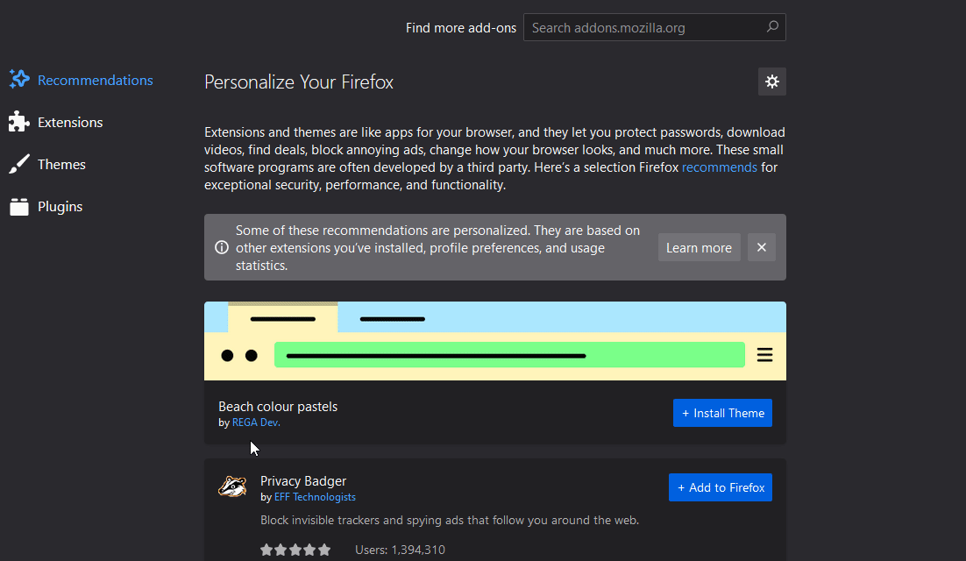Image resolution: width=966 pixels, height=561 pixels.
Task: Install the Beach colour pastels theme
Action: [x=722, y=413]
